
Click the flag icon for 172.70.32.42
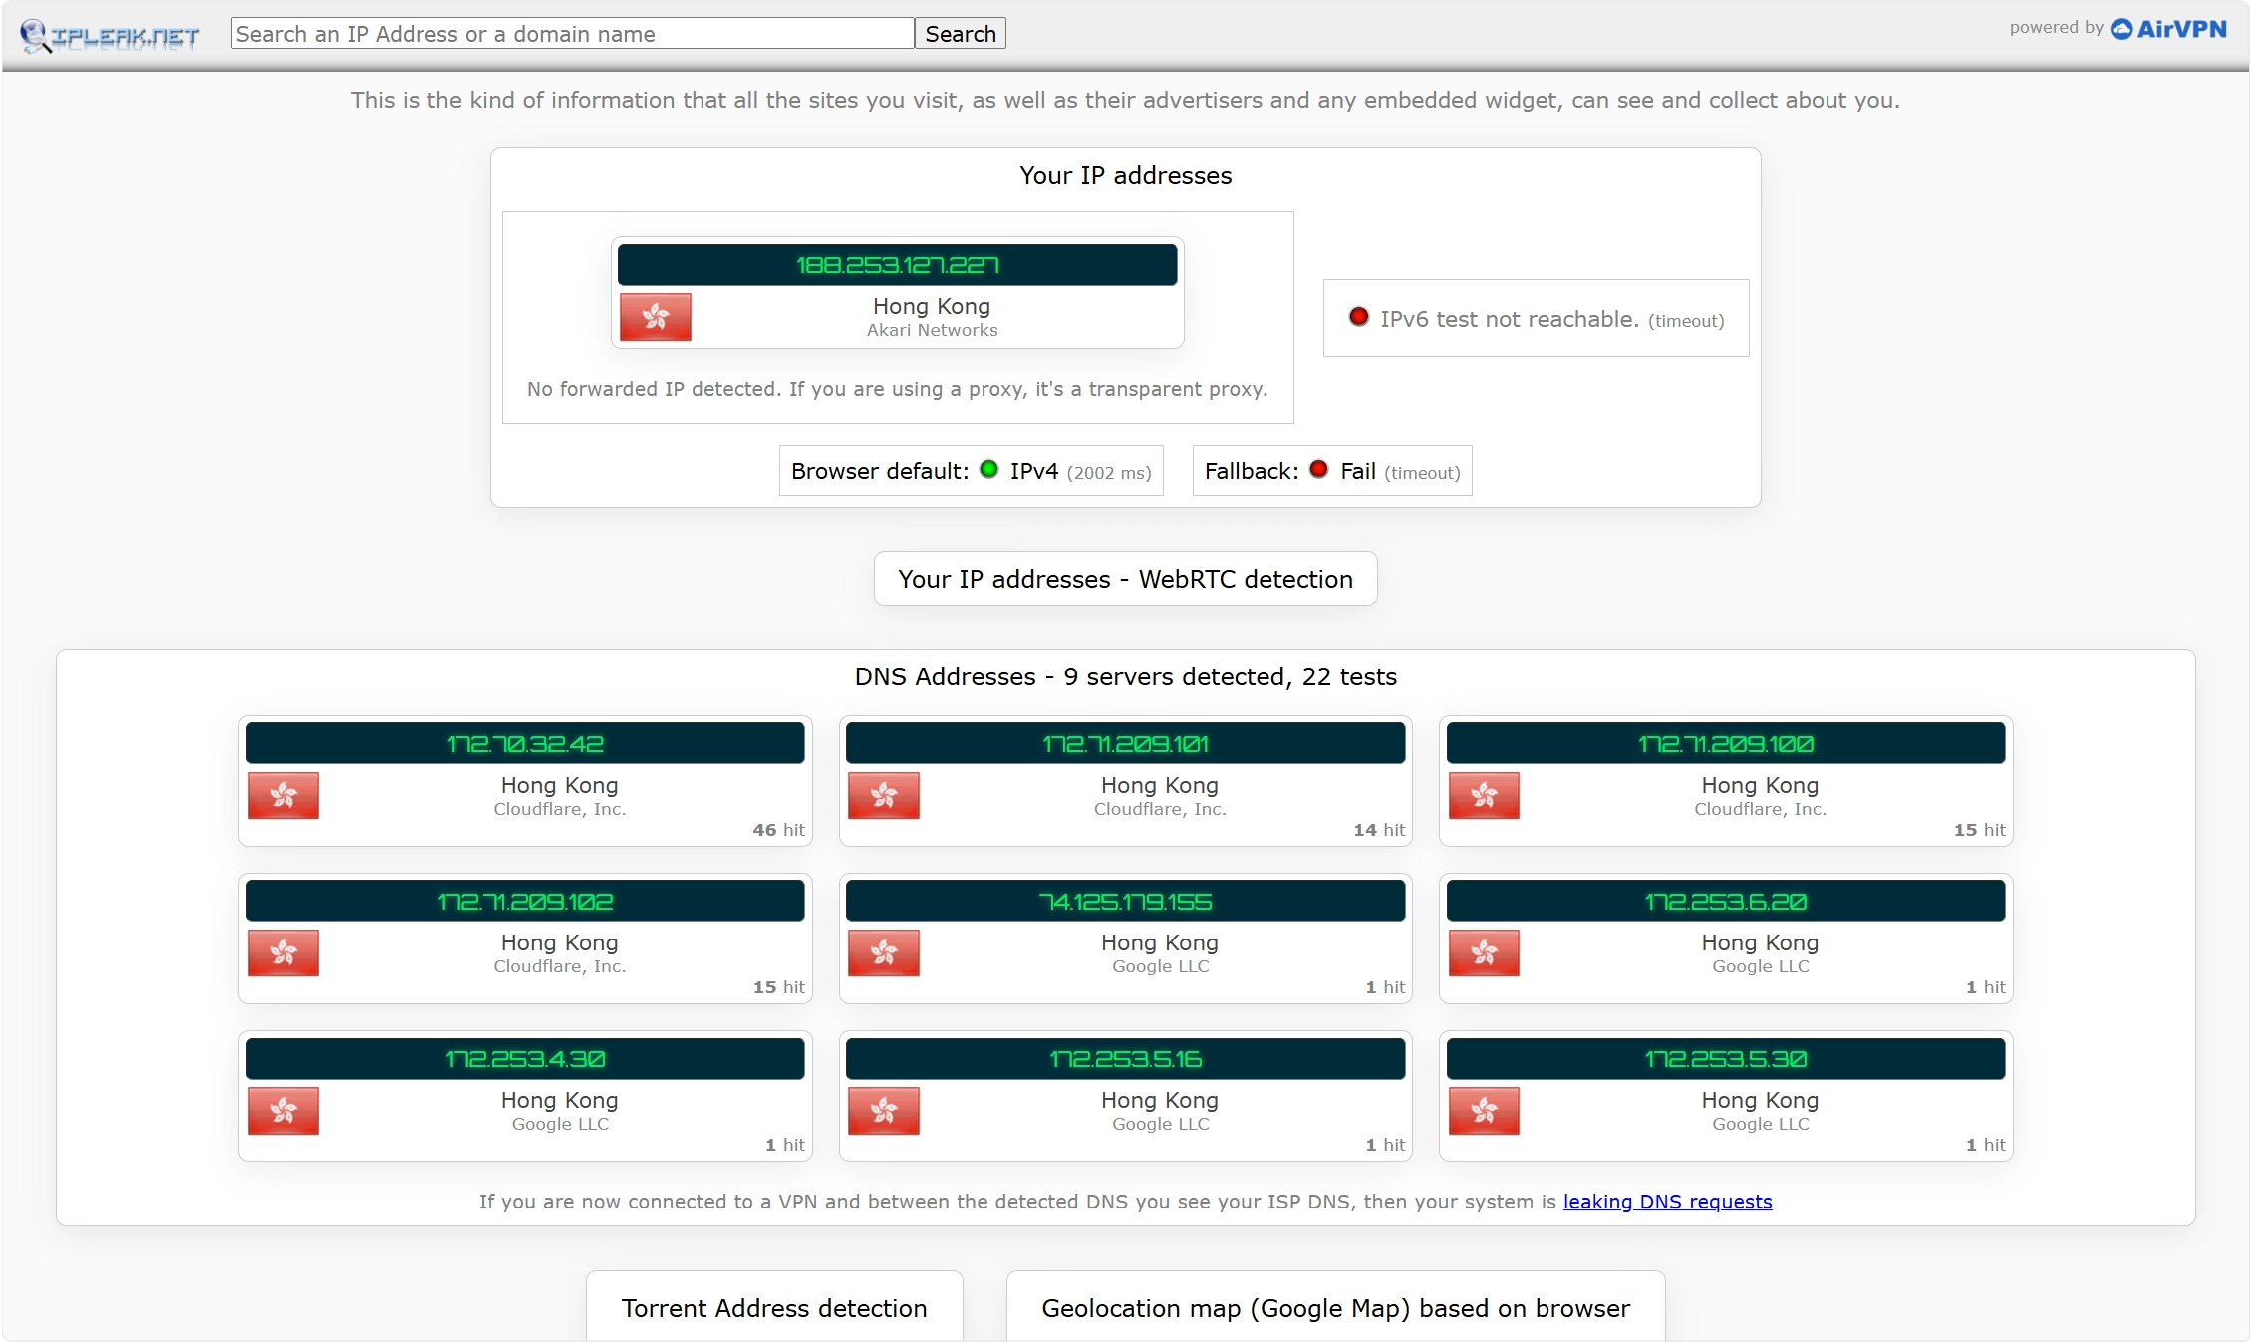coord(283,795)
